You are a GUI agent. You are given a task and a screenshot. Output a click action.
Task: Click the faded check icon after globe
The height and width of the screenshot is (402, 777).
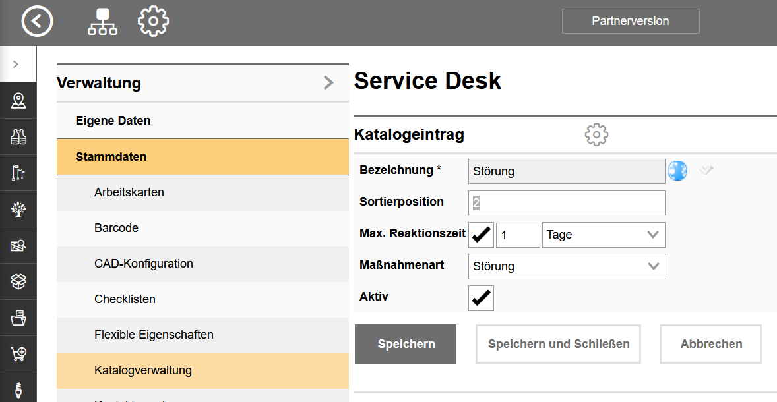[x=706, y=170]
